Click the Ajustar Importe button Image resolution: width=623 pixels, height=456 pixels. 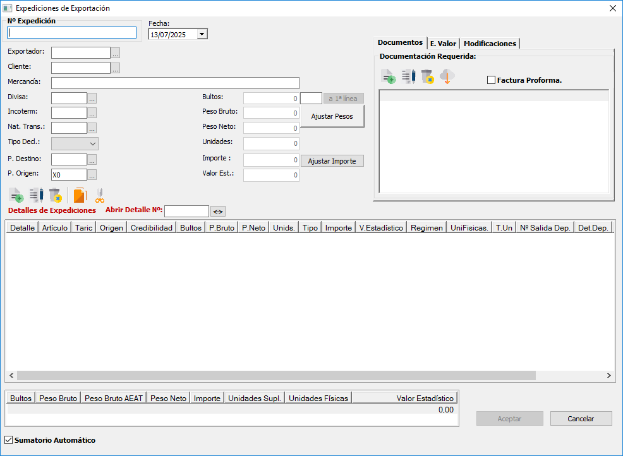pos(332,161)
